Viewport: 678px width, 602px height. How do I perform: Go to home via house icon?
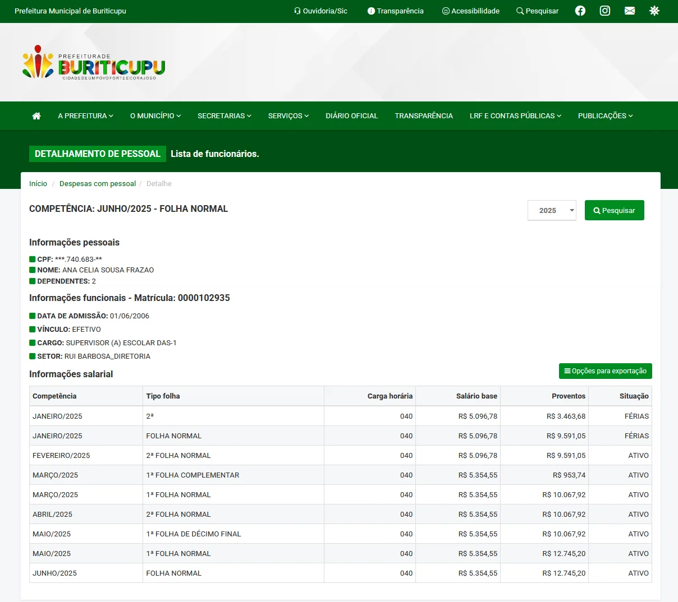[x=36, y=116]
